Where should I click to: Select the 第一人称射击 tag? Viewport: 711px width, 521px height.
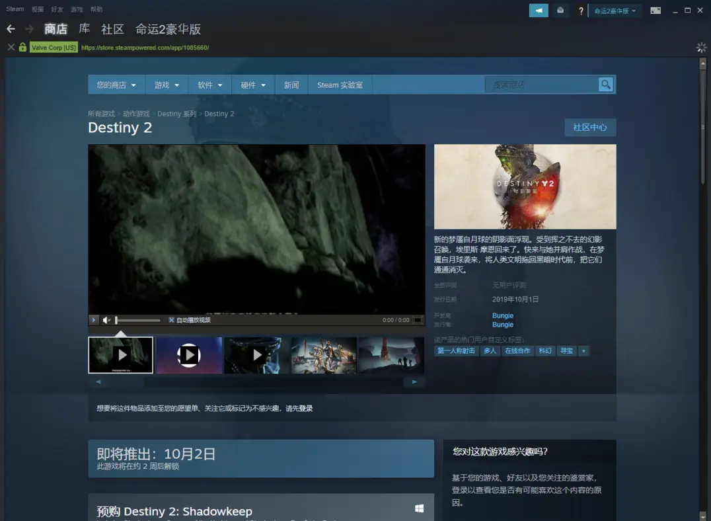tap(456, 351)
